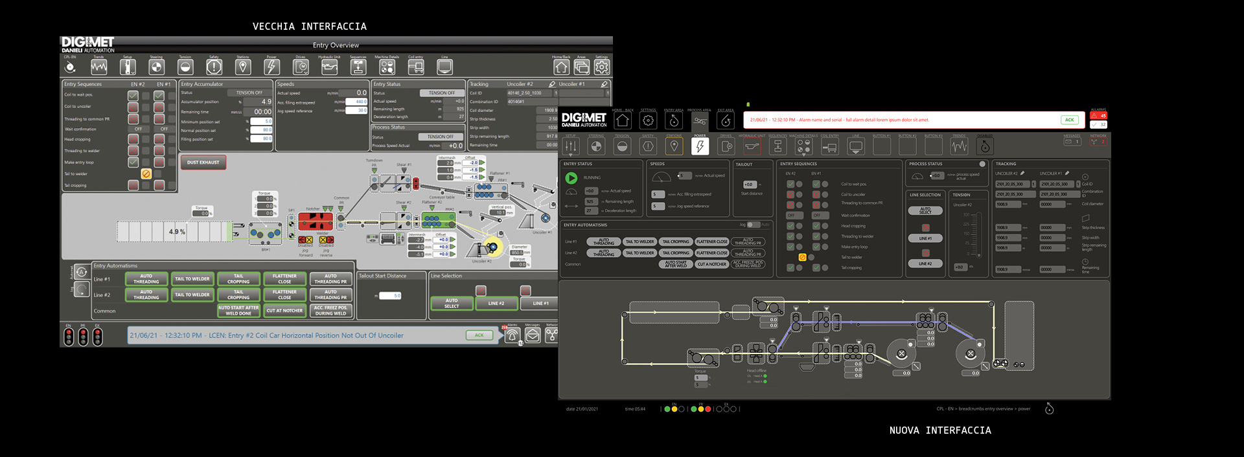
Task: Toggle old interface EN #2 'Coil to wait pos.' checkbox
Action: point(133,95)
